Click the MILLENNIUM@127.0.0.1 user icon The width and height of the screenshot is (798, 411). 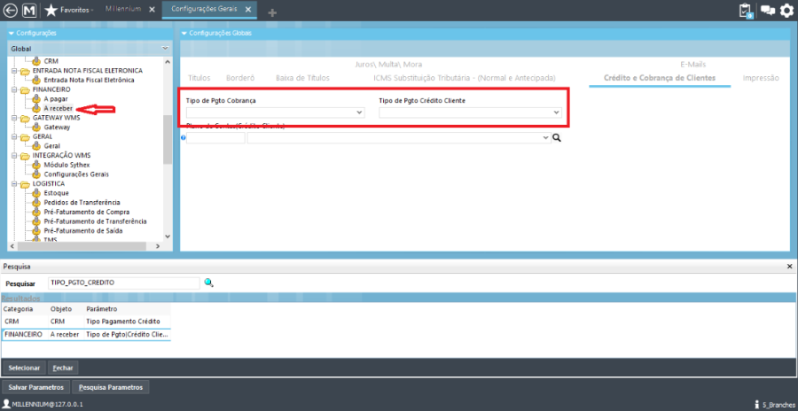click(6, 404)
